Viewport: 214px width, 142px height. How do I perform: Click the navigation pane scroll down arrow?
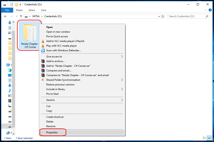click(x=14, y=134)
